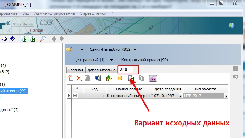Screen dimensions: 245x138
Task: Switch to the Главная tab
Action: click(x=76, y=70)
